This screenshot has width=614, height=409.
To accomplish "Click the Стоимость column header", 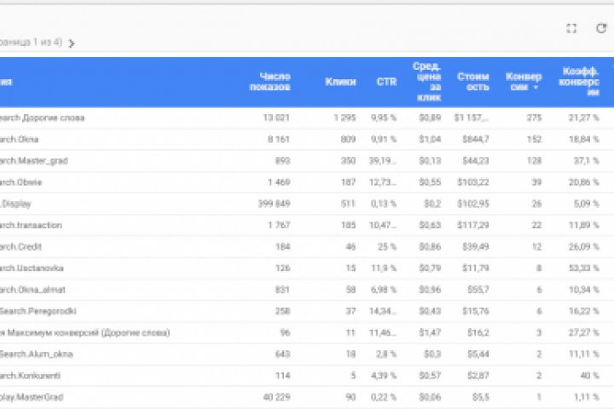I will (x=473, y=82).
